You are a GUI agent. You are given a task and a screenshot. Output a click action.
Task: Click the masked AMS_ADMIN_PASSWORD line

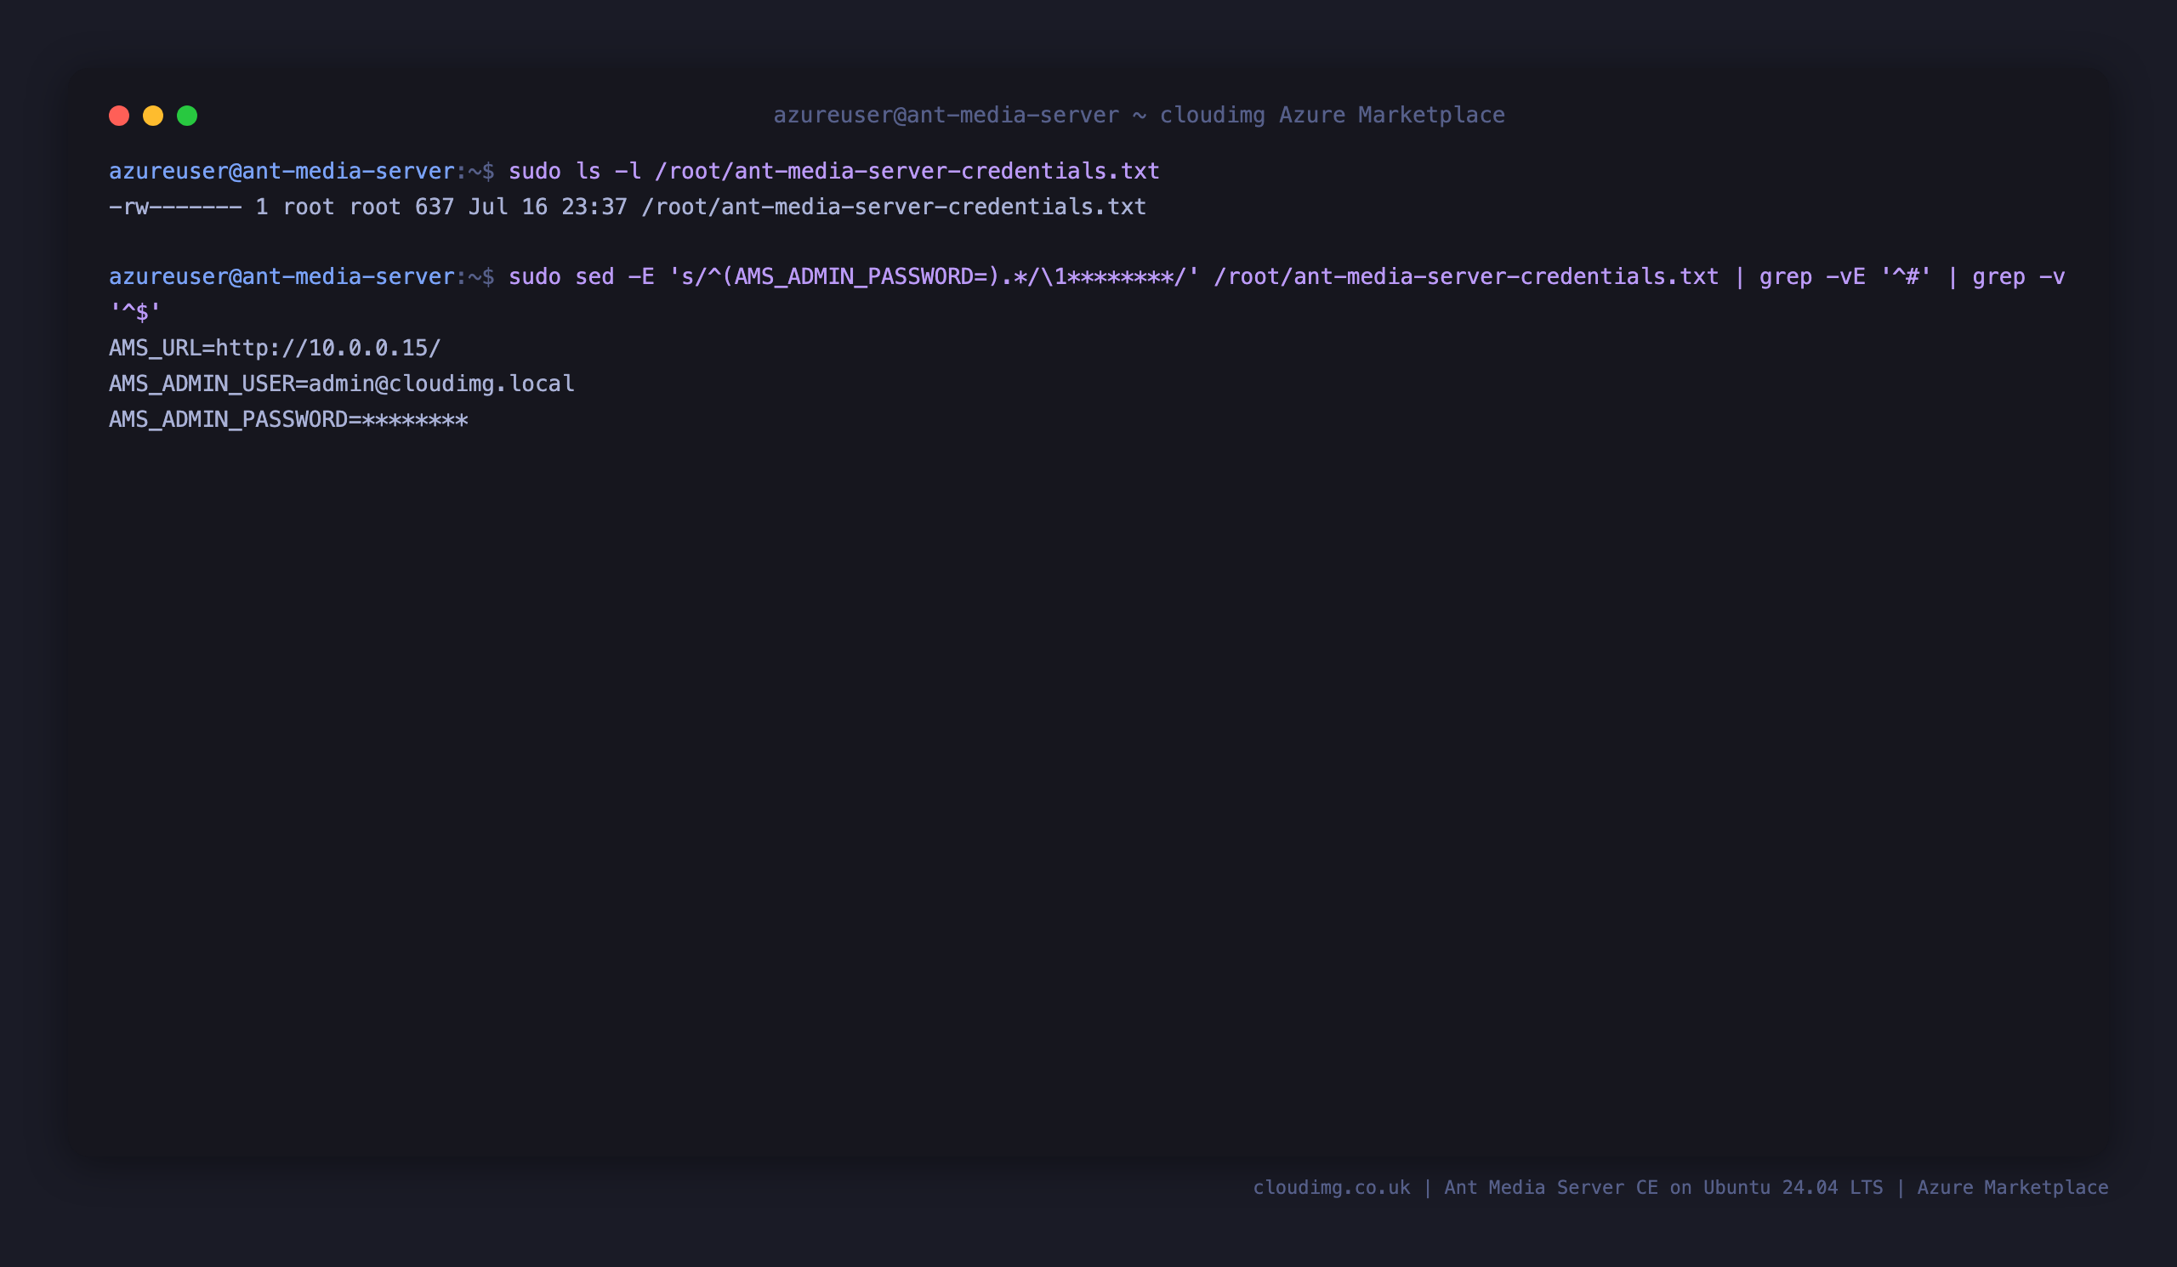coord(288,420)
